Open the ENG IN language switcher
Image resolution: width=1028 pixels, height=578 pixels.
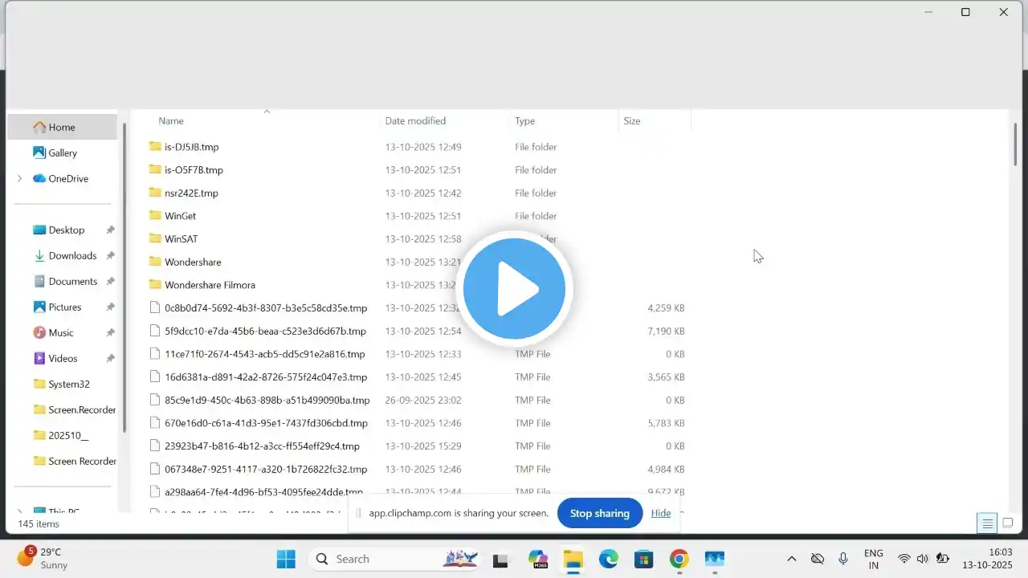point(873,559)
